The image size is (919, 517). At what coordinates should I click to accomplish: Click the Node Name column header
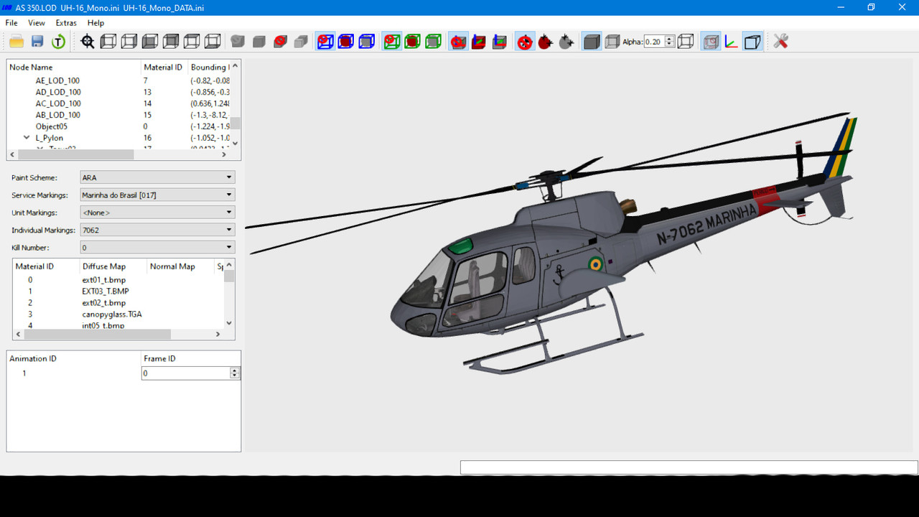click(74, 67)
